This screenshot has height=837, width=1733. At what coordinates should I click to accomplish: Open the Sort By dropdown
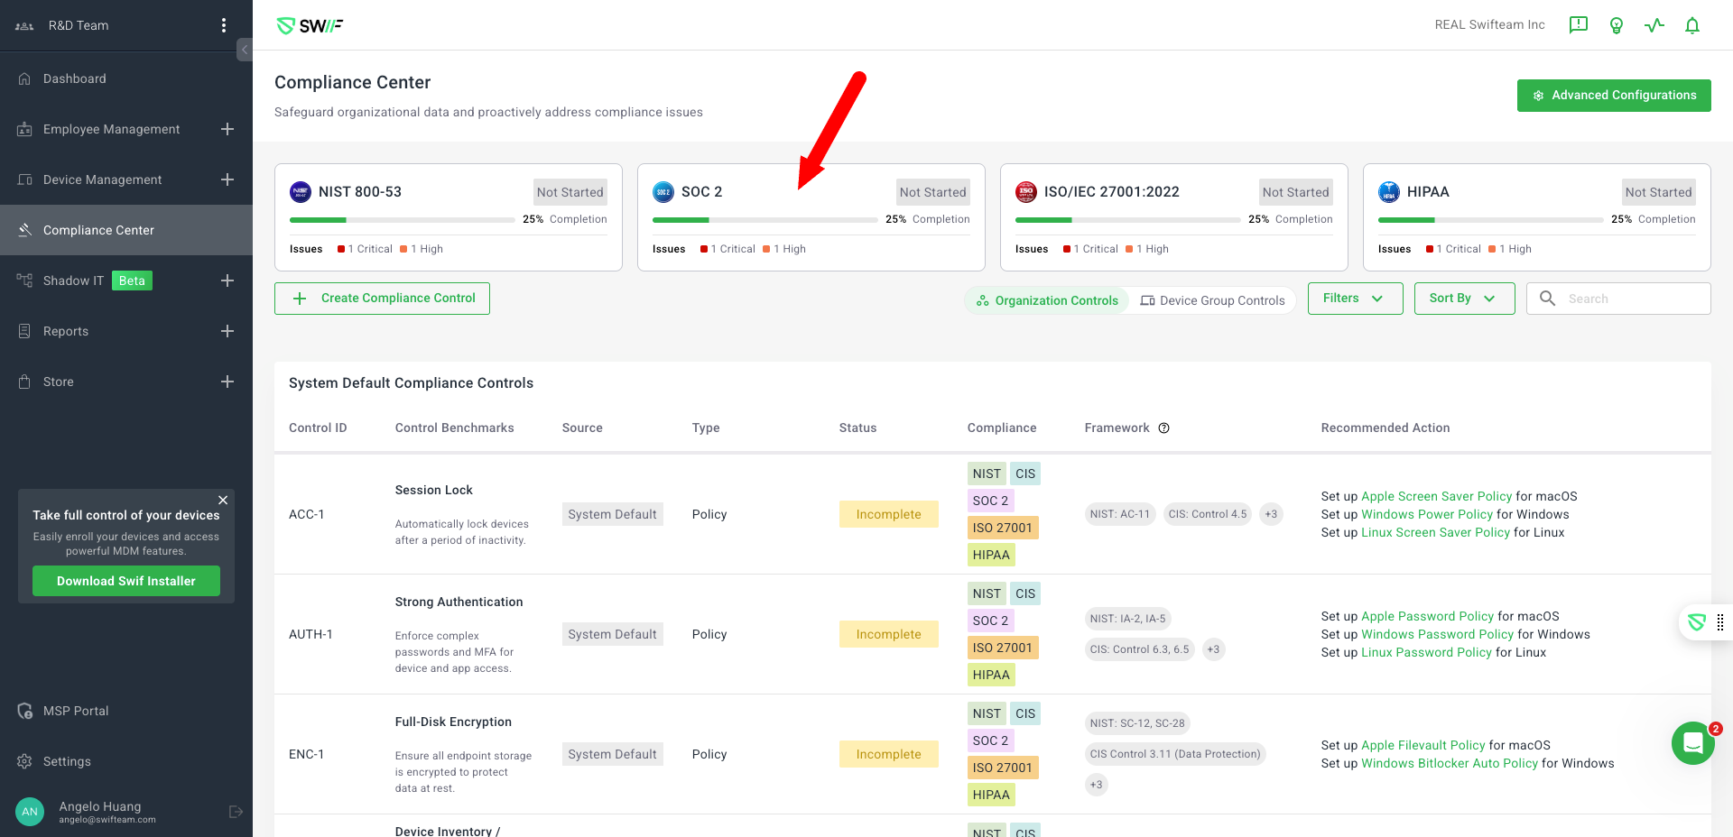[1464, 299]
